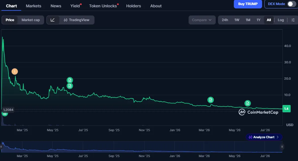Viewport: 298px width, 161px height.
Task: Switch to the Chart tab
Action: 11,6
